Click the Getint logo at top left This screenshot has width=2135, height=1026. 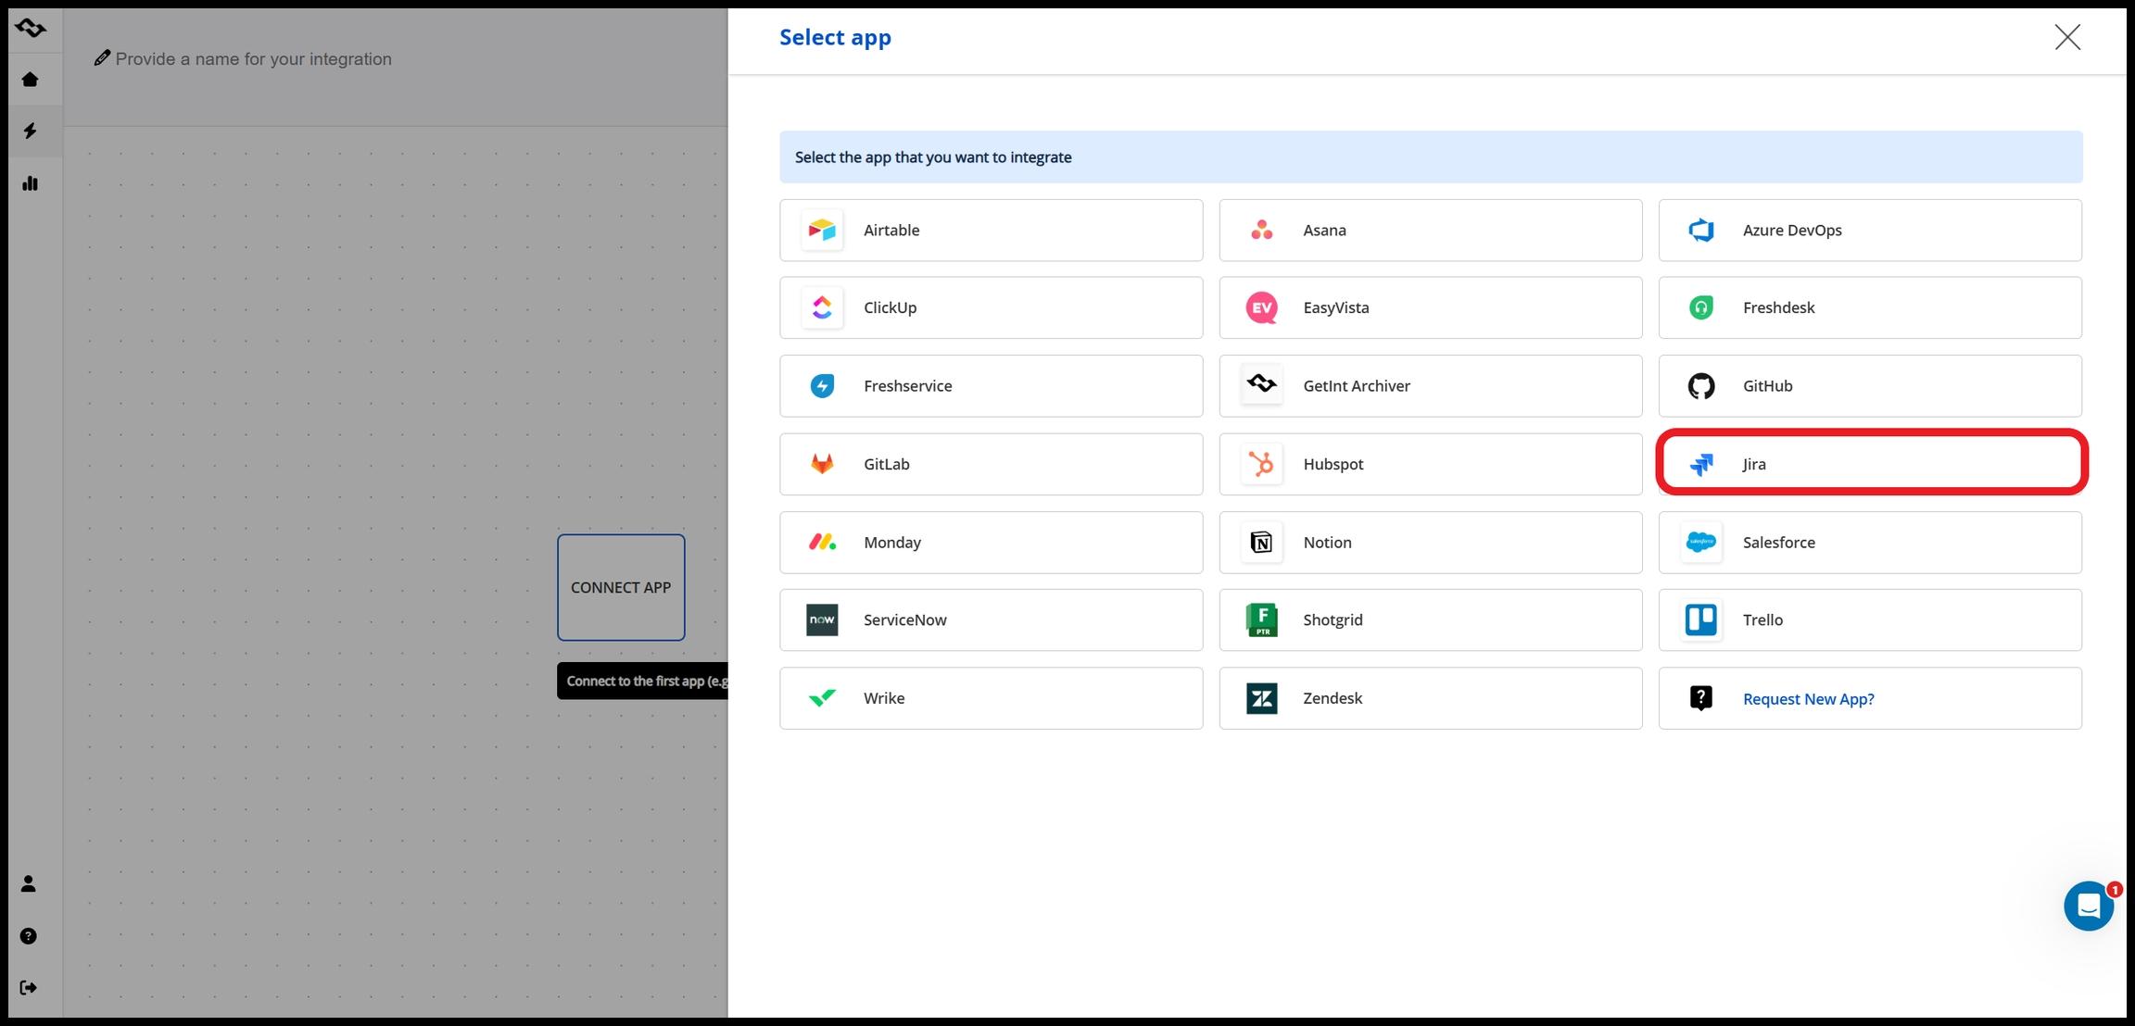point(31,28)
